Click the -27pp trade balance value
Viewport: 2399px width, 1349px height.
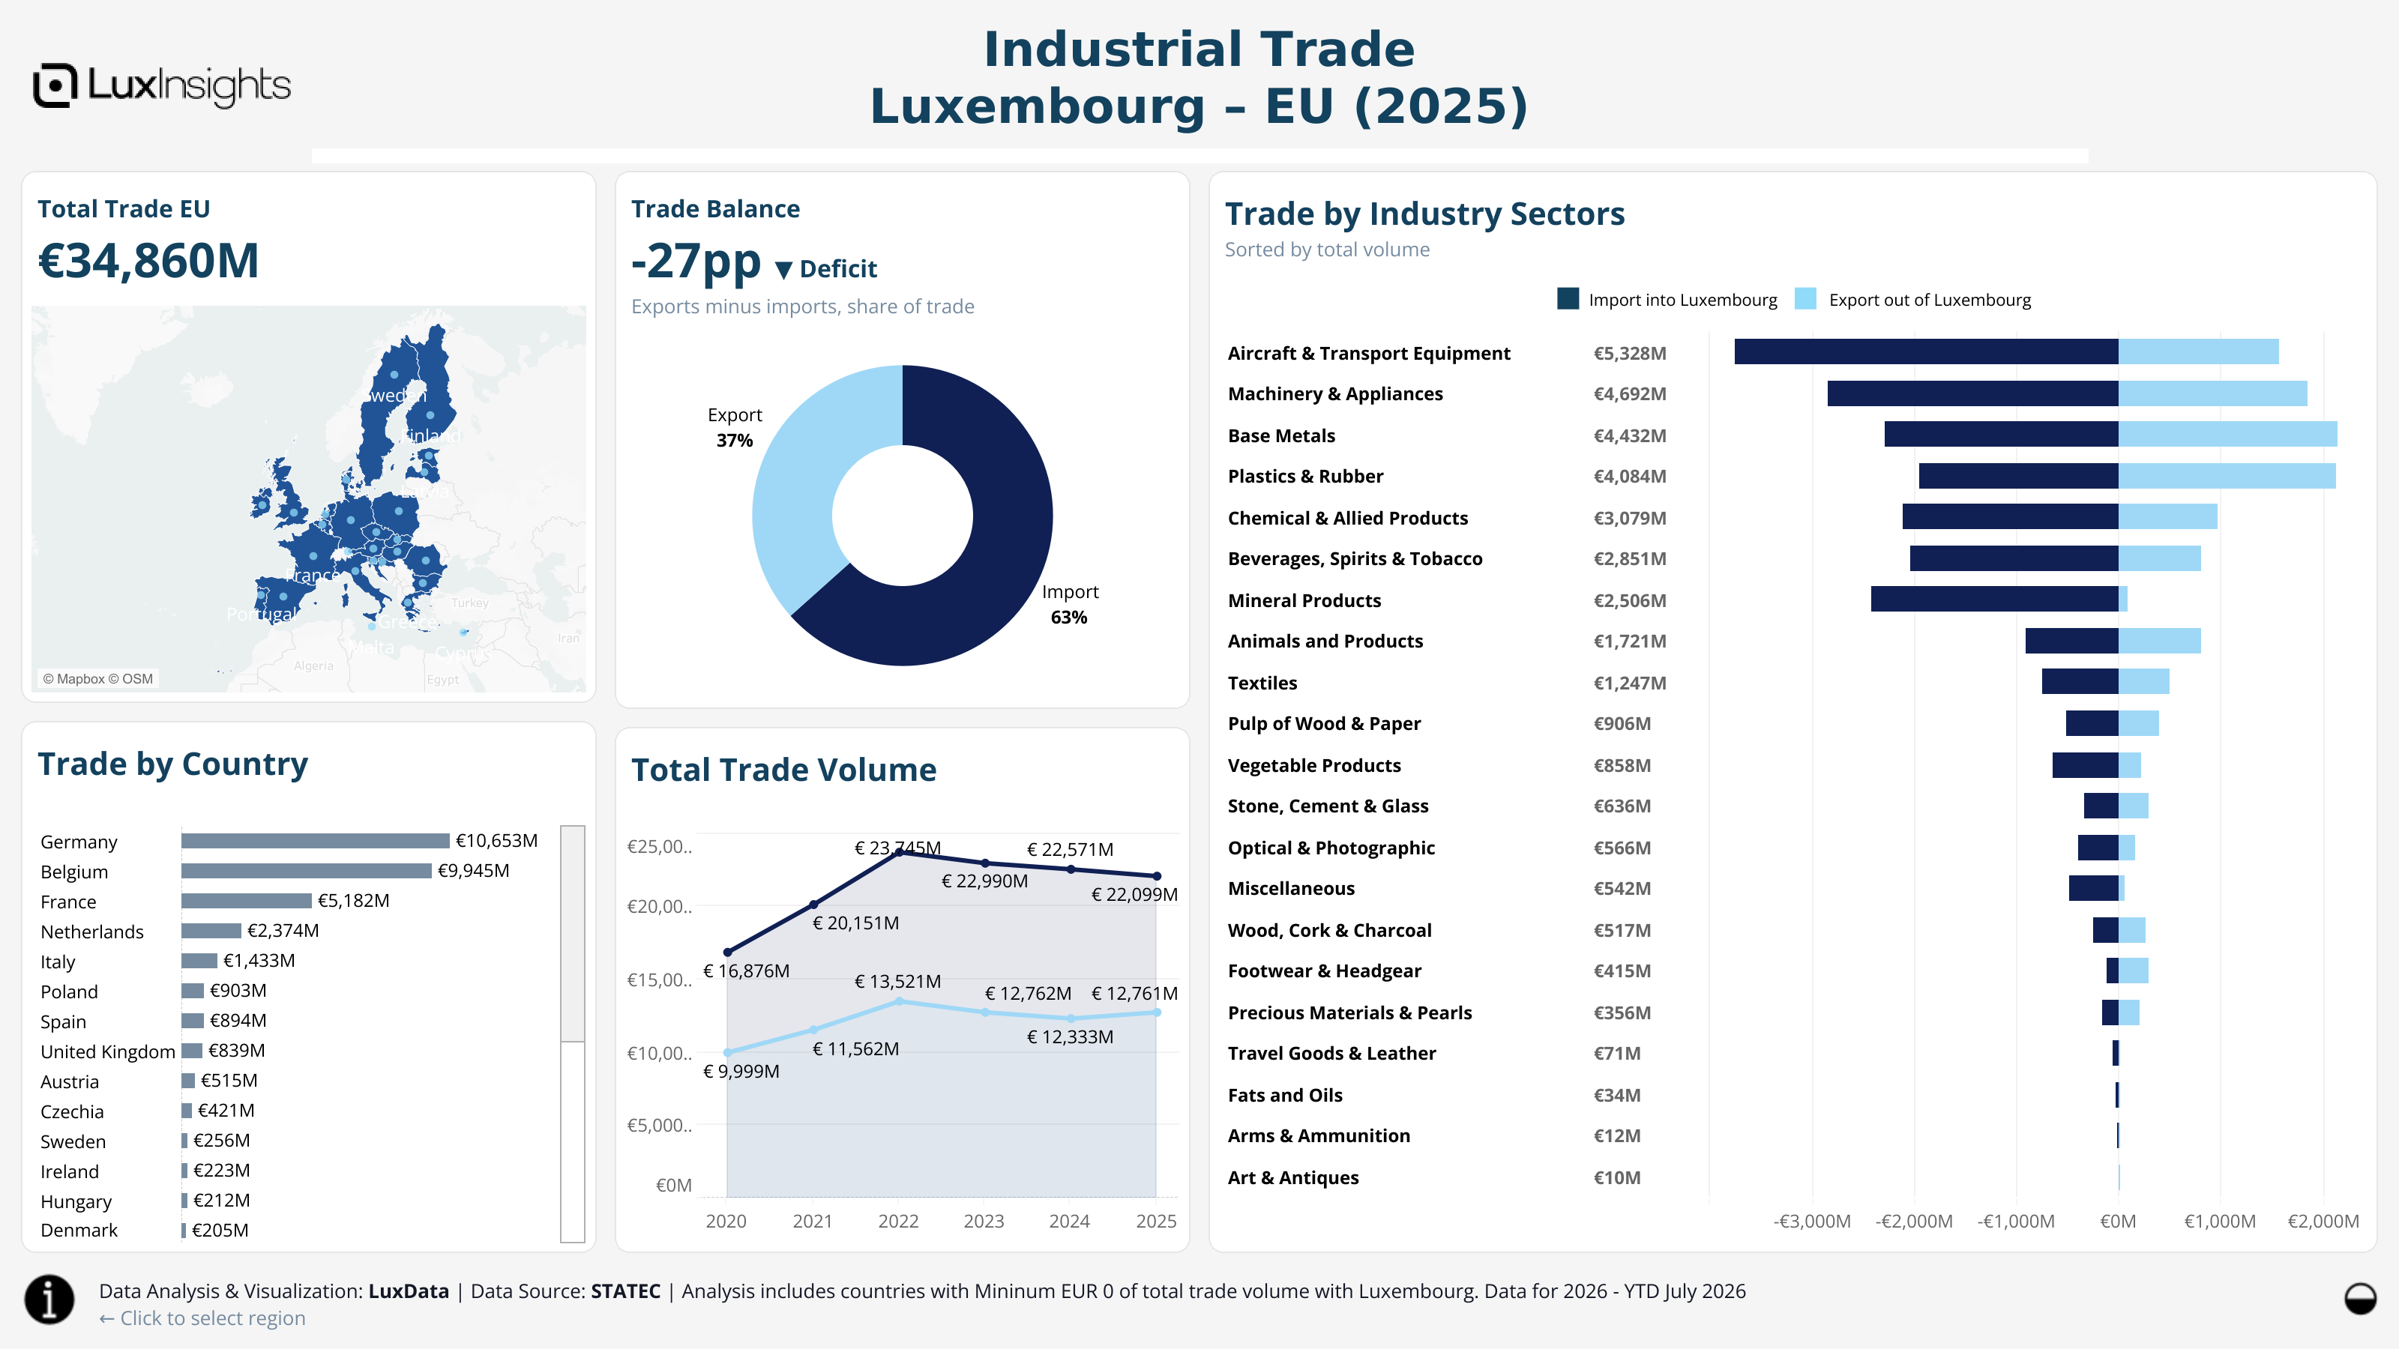[x=696, y=262]
